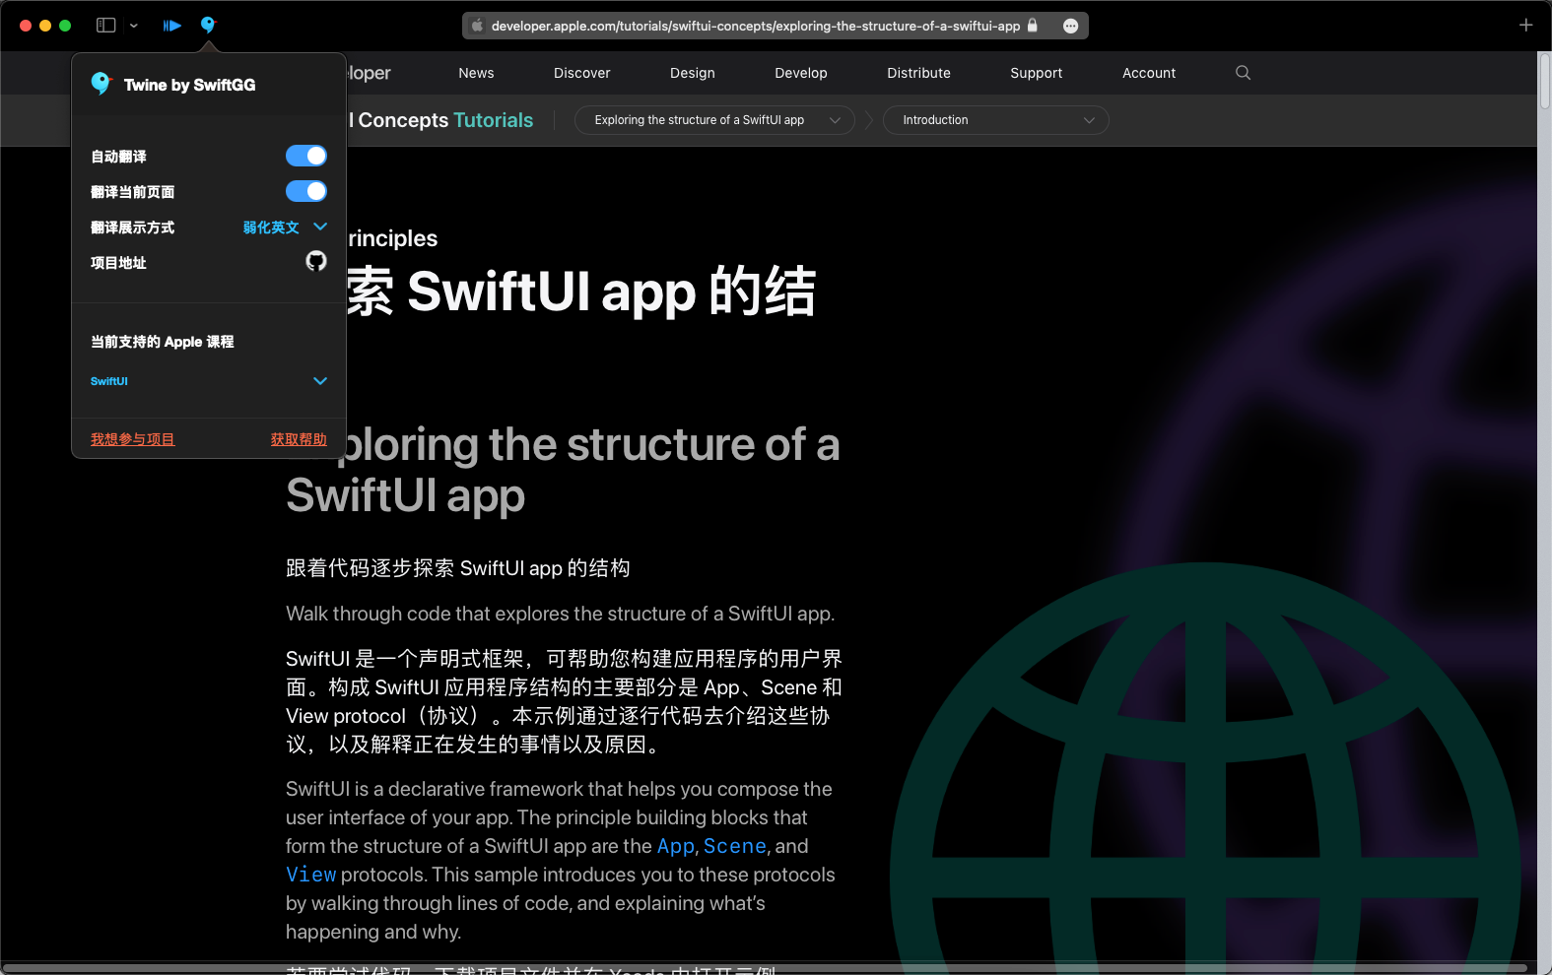The image size is (1552, 975).
Task: Open the new tab plus button
Action: [x=1525, y=25]
